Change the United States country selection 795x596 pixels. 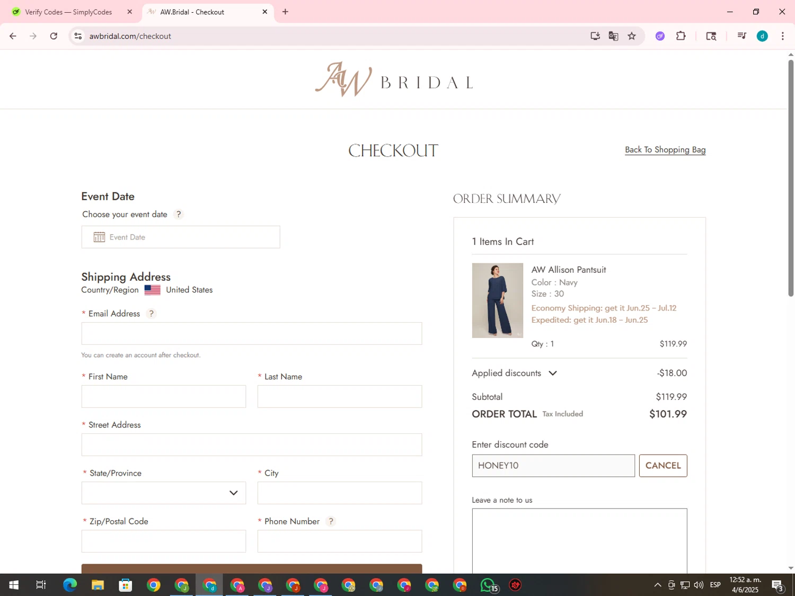pos(189,290)
